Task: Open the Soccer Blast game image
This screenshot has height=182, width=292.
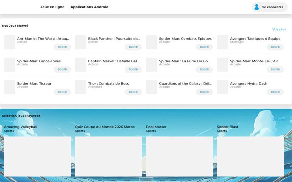Action: (250, 157)
